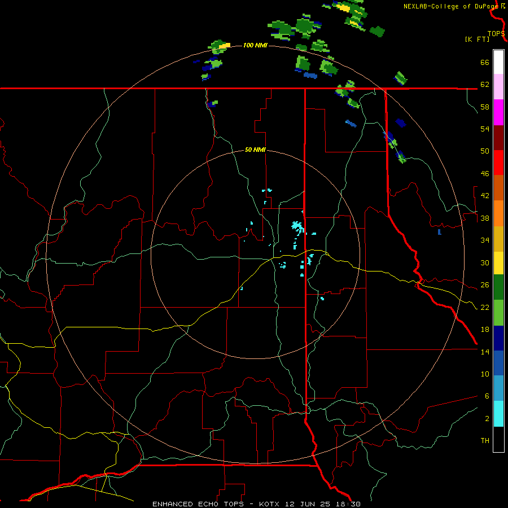
Task: Click the Enhanced Echo Tops KOTX timestamp caption
Action: 256,504
